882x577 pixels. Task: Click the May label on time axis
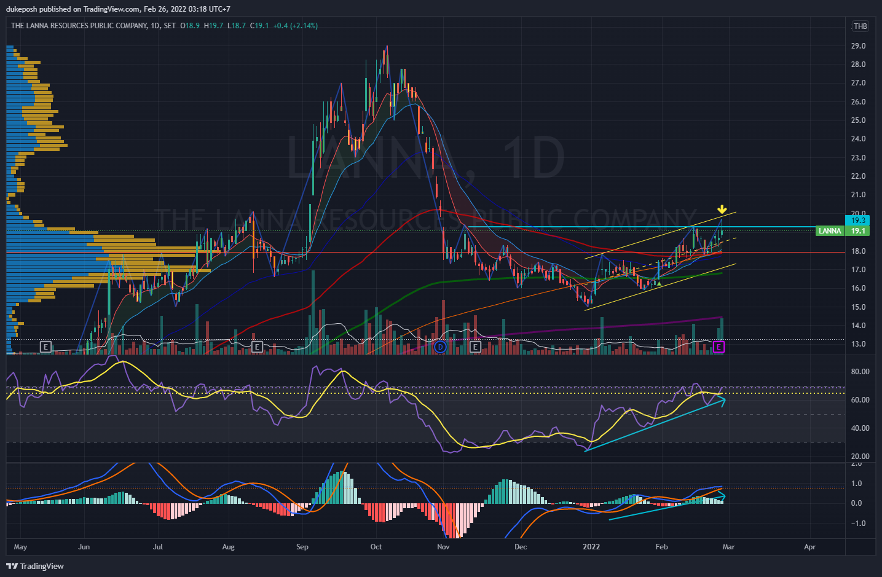tap(20, 547)
